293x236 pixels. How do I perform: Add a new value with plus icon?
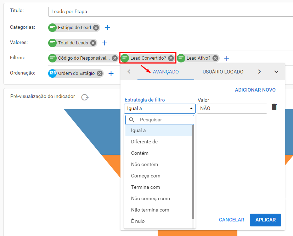[x=105, y=43]
